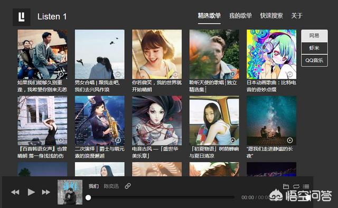Viewport: 338px width, 208px height.
Task: Switch the source to 虾米
Action: (x=314, y=48)
